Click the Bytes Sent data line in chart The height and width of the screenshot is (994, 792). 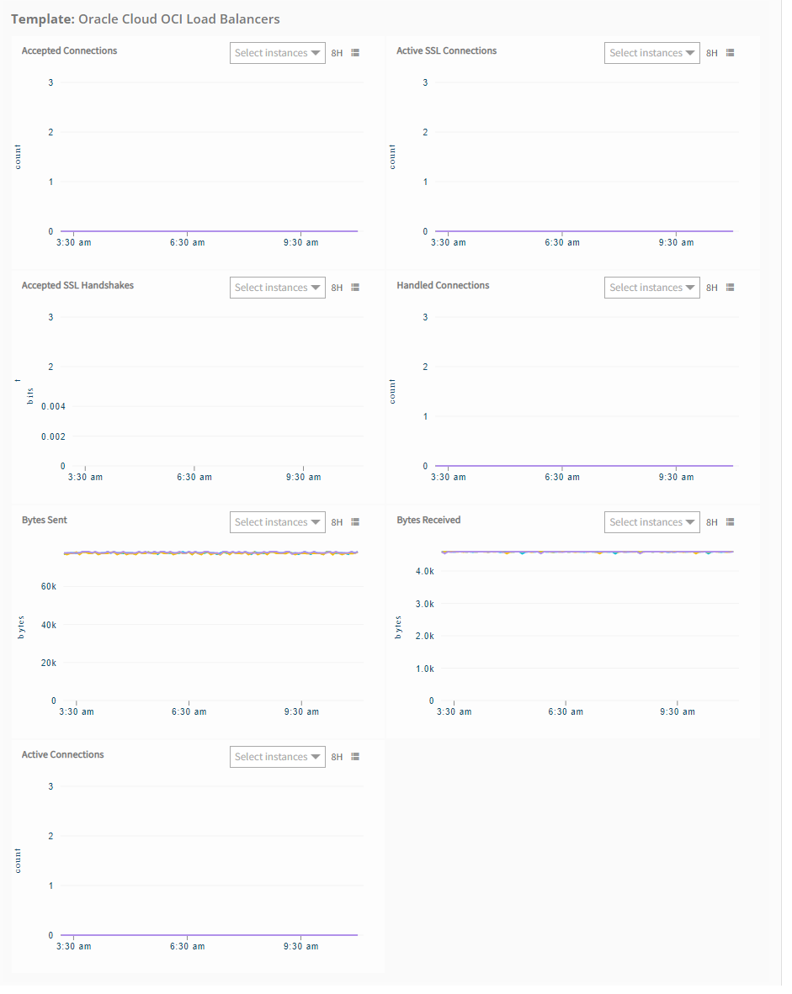coord(210,553)
